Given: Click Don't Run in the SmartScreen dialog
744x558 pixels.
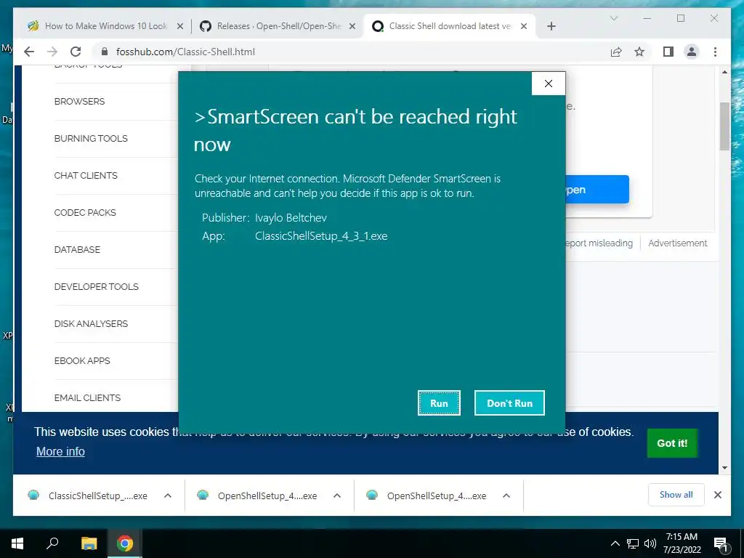Looking at the screenshot, I should 509,403.
